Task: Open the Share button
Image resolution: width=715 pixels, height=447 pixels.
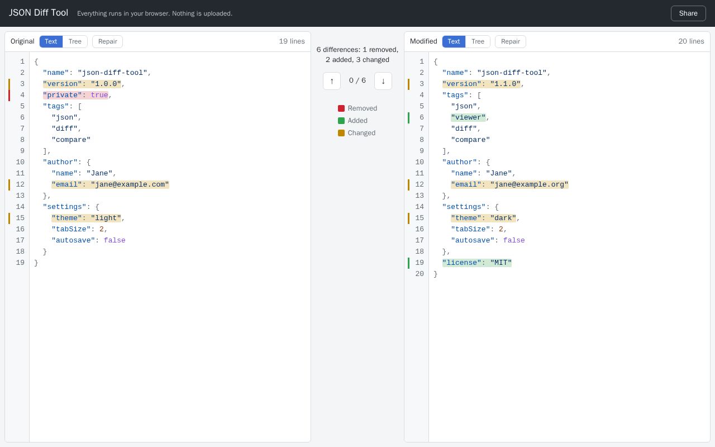Action: tap(688, 13)
